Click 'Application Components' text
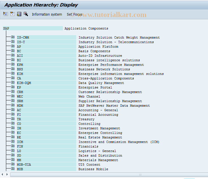 [x=86, y=28]
